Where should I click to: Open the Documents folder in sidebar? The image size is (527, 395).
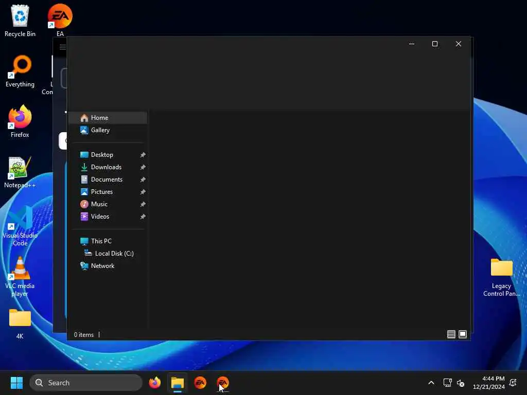point(108,179)
